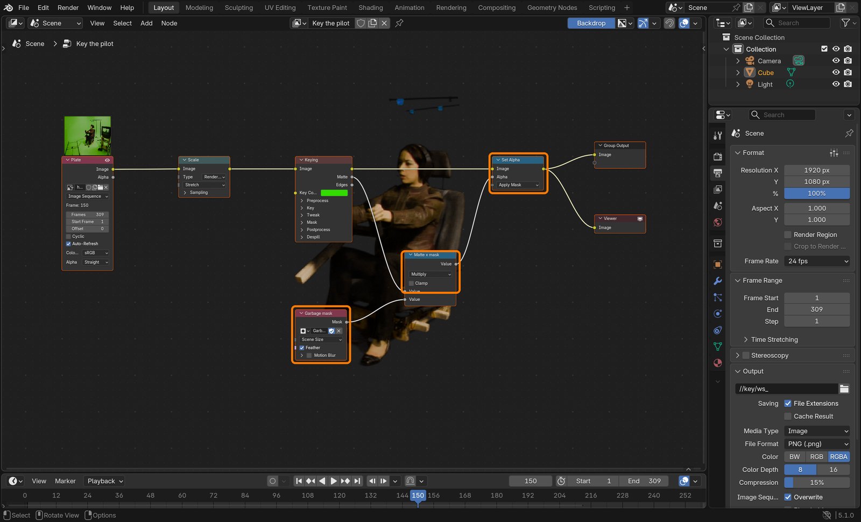Jump to the timeline start frame
861x522 pixels.
pos(299,481)
